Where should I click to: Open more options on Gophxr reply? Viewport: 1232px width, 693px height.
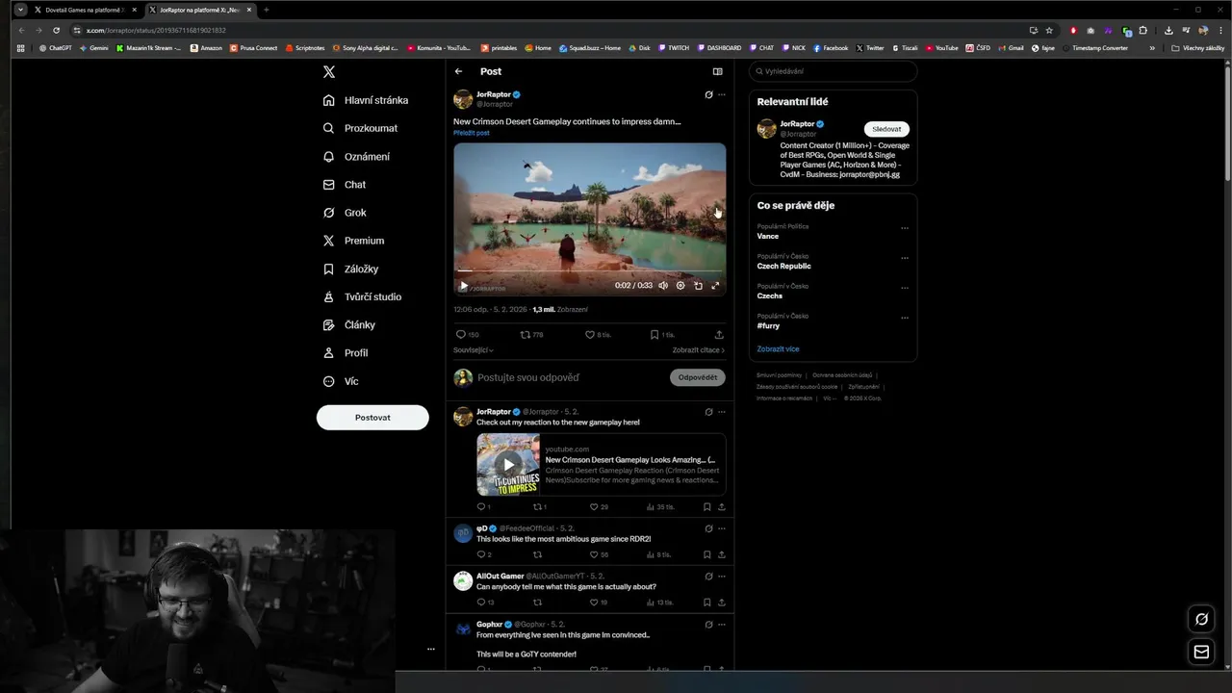click(x=722, y=625)
